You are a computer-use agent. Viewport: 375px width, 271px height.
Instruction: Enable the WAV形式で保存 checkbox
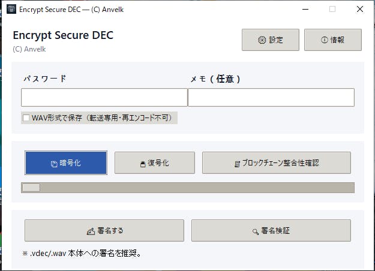pyautogui.click(x=26, y=118)
